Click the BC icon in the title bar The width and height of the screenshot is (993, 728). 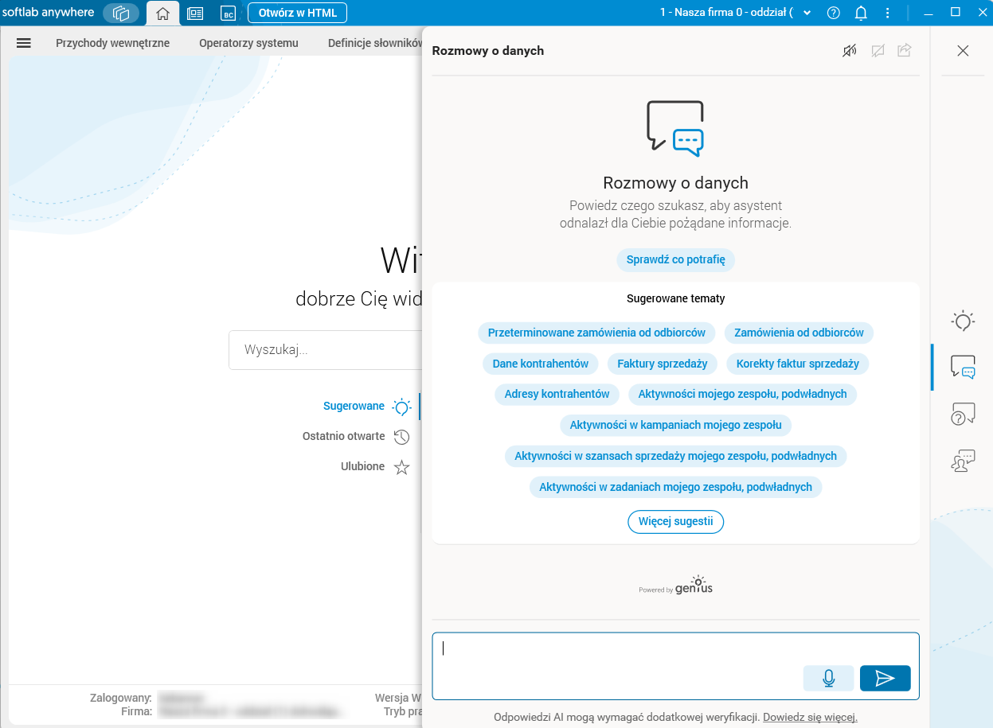pos(228,13)
